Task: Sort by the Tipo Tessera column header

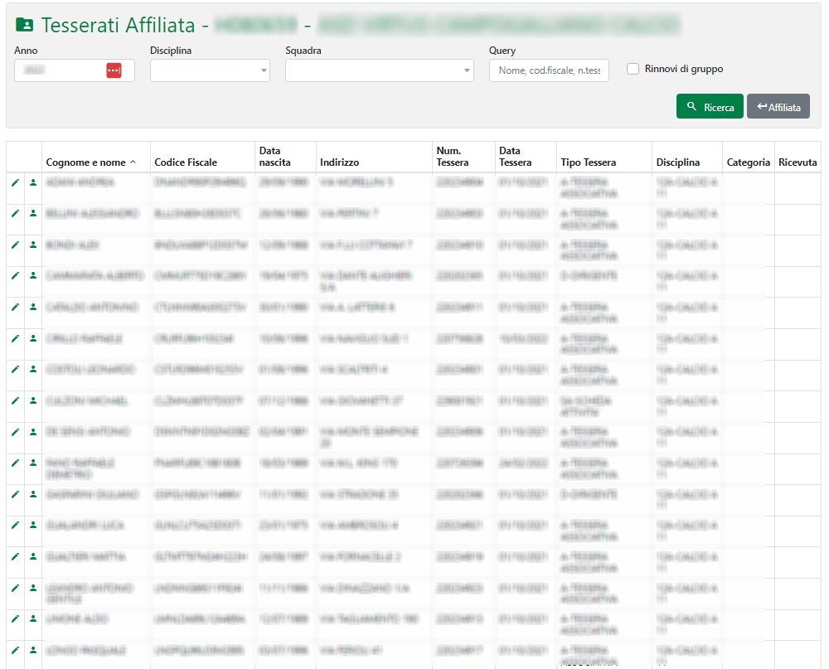Action: (x=588, y=162)
